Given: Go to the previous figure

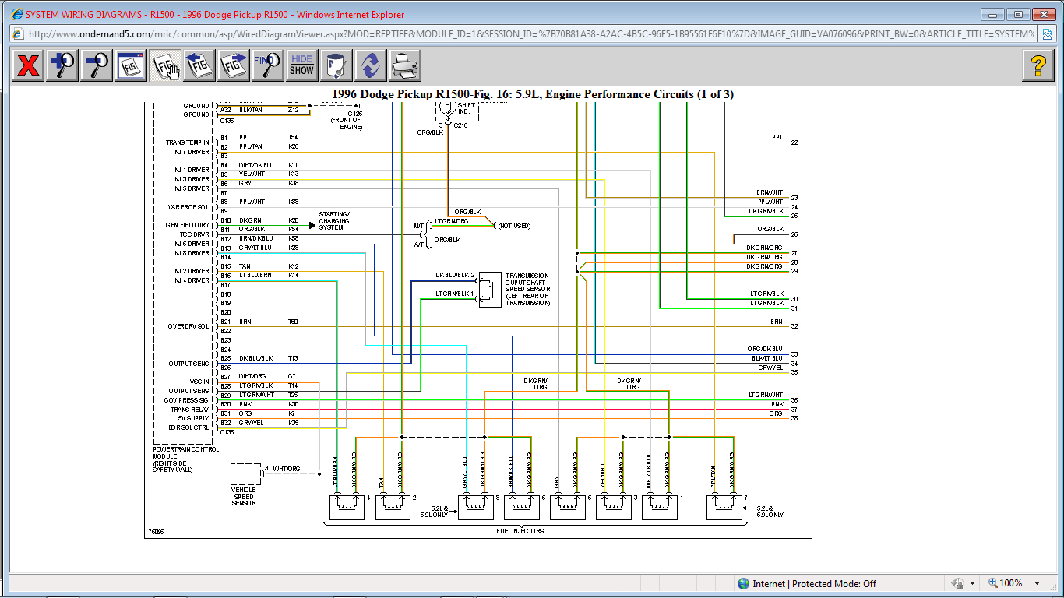Looking at the screenshot, I should tap(199, 65).
